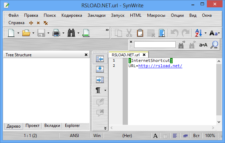Viewport: 225px width, 143px height.
Task: Cut selection with the scissors icon
Action: click(x=129, y=33)
